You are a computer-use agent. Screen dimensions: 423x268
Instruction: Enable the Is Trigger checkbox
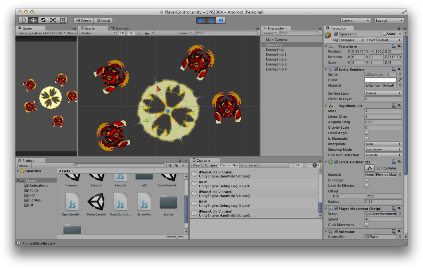coord(366,180)
